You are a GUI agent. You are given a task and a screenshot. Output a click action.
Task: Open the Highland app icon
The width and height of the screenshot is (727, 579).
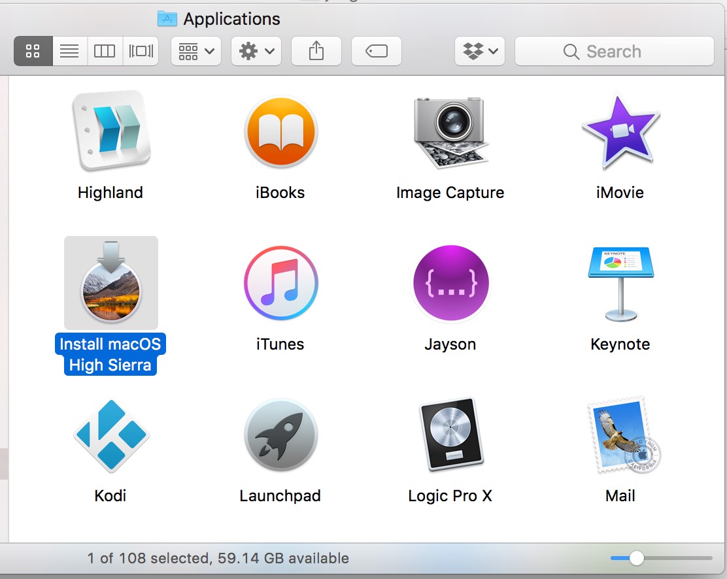pos(110,131)
